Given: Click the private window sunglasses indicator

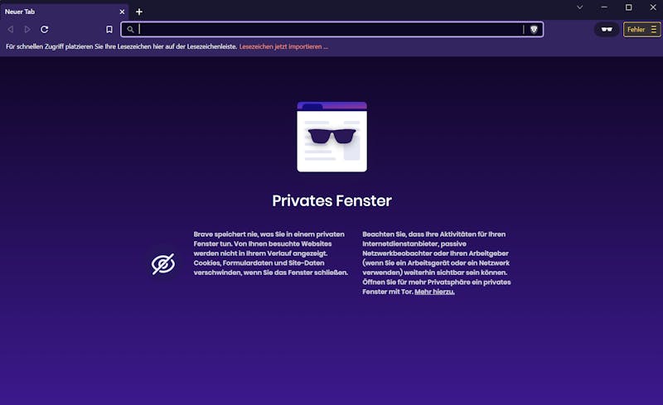Looking at the screenshot, I should coord(607,29).
